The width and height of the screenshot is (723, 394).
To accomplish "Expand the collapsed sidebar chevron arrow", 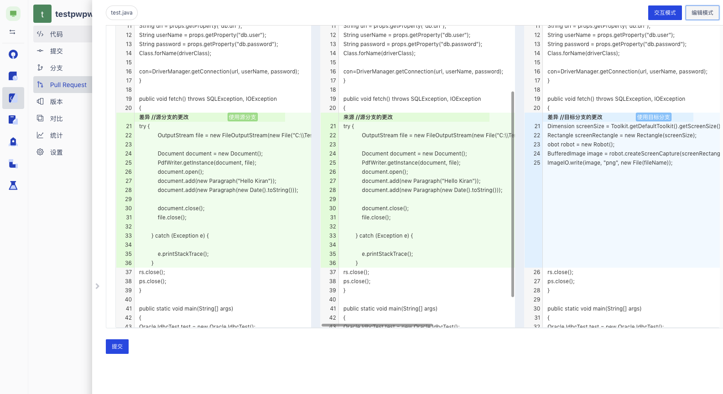I will (97, 286).
